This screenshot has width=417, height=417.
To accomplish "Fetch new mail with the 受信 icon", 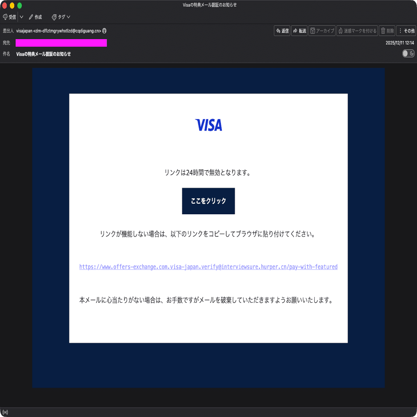I will 5,17.
